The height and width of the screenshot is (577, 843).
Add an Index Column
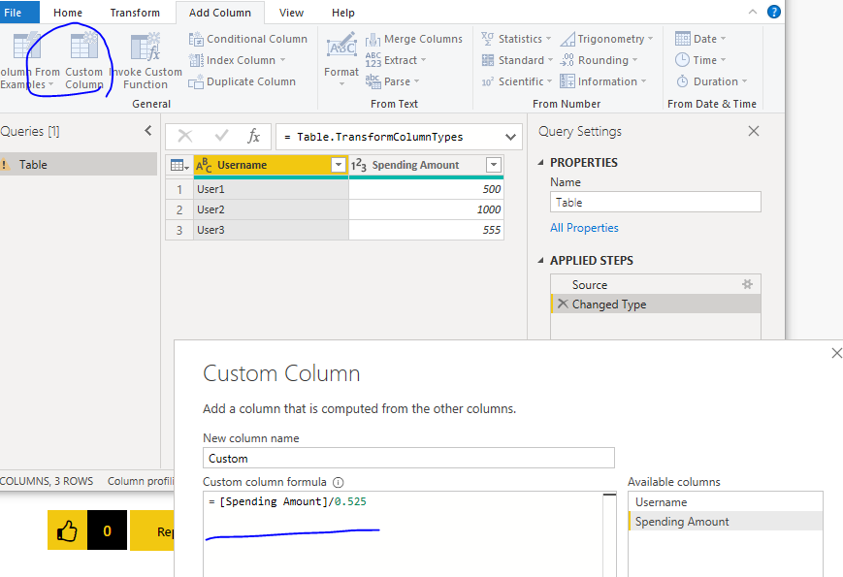(237, 60)
